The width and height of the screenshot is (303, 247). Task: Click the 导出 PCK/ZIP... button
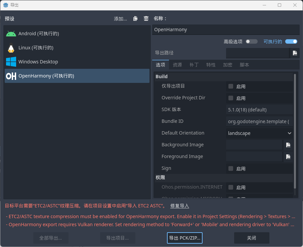184,238
